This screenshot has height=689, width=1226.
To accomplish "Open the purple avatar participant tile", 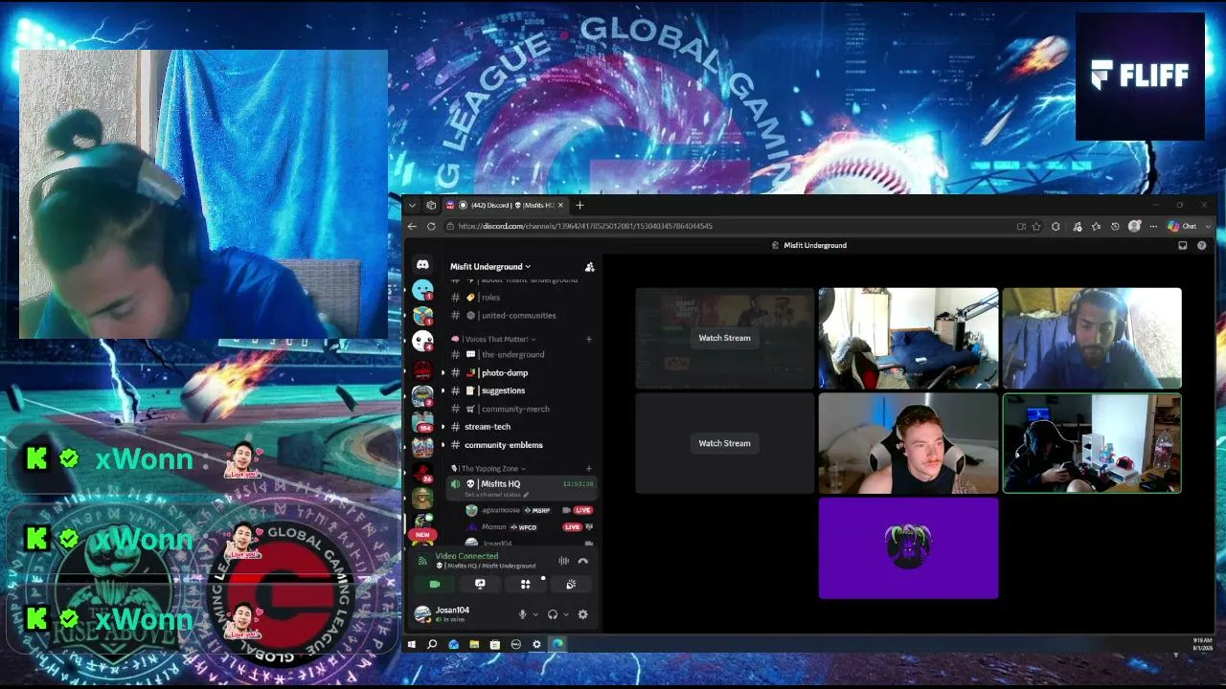I will tap(908, 548).
